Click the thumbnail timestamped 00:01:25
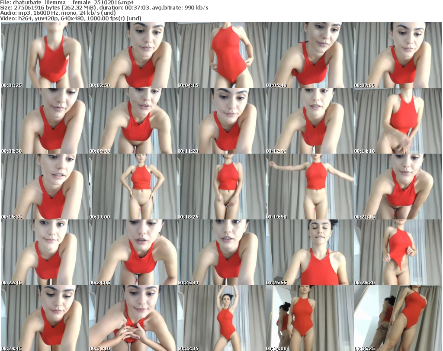443x351 pixels. (x=45, y=55)
